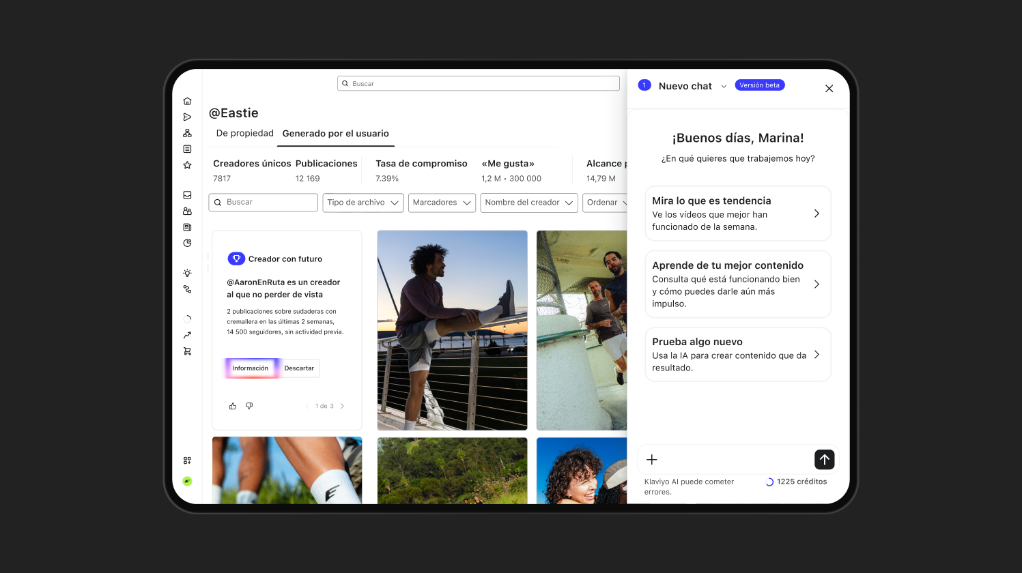Open the star icon in the sidebar
This screenshot has width=1022, height=573.
click(187, 165)
